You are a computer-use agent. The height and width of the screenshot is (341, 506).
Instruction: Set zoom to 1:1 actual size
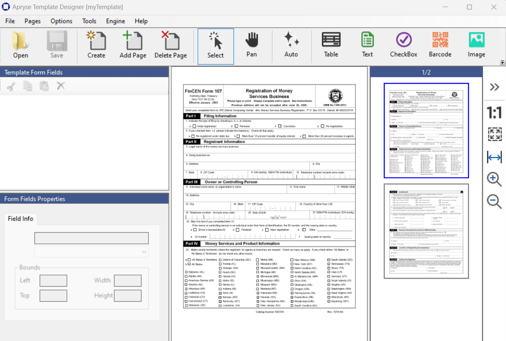point(494,112)
